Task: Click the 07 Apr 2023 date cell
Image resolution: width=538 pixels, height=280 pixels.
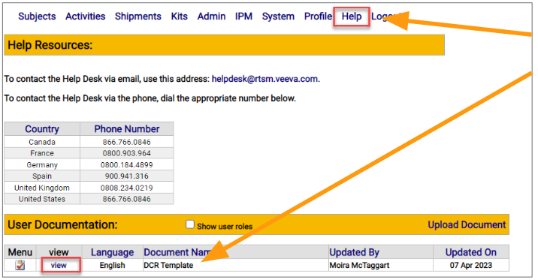Action: [470, 265]
